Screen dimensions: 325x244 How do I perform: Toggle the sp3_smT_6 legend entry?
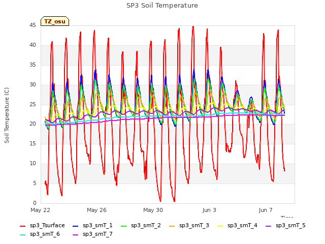pyautogui.click(x=40, y=234)
